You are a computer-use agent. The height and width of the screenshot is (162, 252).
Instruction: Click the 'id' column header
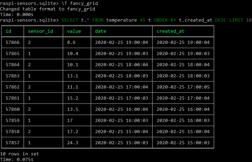coord(8,31)
